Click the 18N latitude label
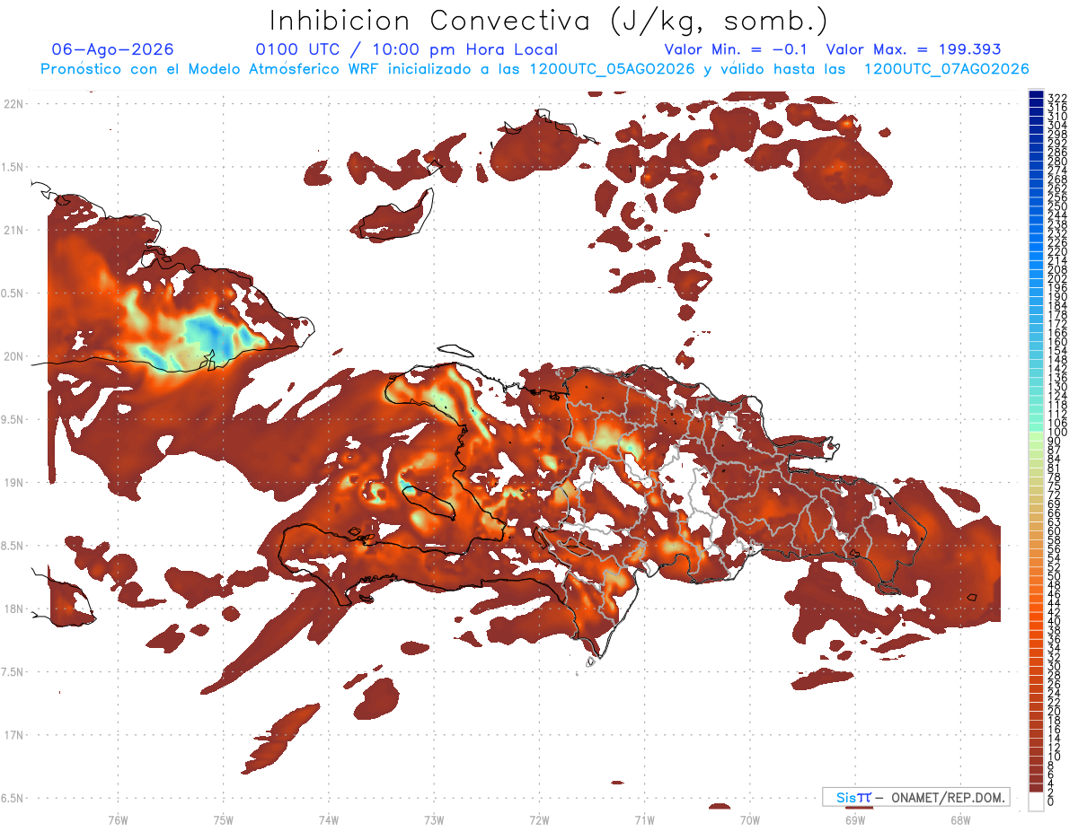This screenshot has height=832, width=1078. pyautogui.click(x=13, y=609)
